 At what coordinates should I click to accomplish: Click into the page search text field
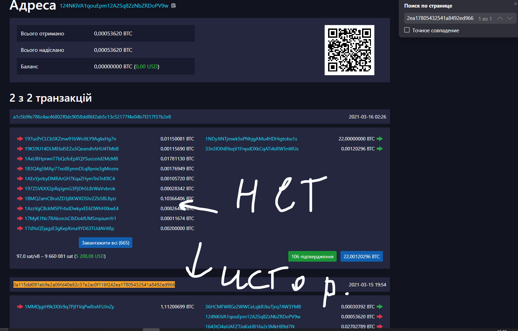coord(440,19)
